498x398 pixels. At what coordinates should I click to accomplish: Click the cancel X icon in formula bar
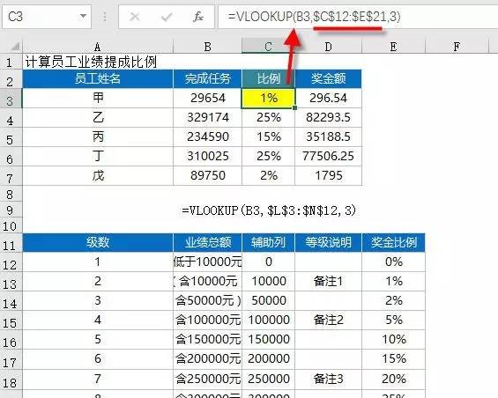135,17
